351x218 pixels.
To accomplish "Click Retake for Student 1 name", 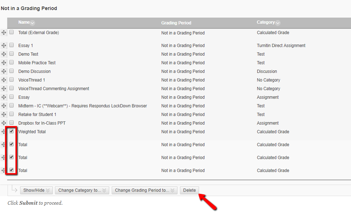I will click(37, 115).
